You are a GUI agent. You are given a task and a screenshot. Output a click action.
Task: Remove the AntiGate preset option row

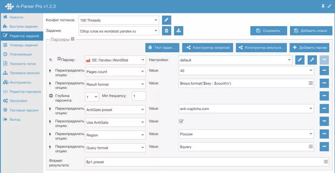click(x=324, y=109)
